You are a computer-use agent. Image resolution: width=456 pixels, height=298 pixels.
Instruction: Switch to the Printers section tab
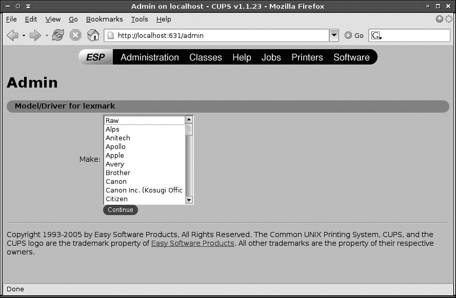coord(306,57)
